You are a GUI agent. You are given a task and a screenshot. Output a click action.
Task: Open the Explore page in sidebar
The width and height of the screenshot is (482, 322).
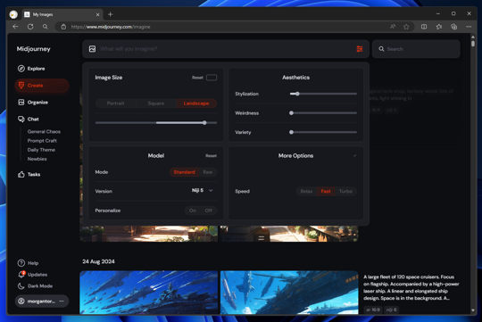pos(31,69)
